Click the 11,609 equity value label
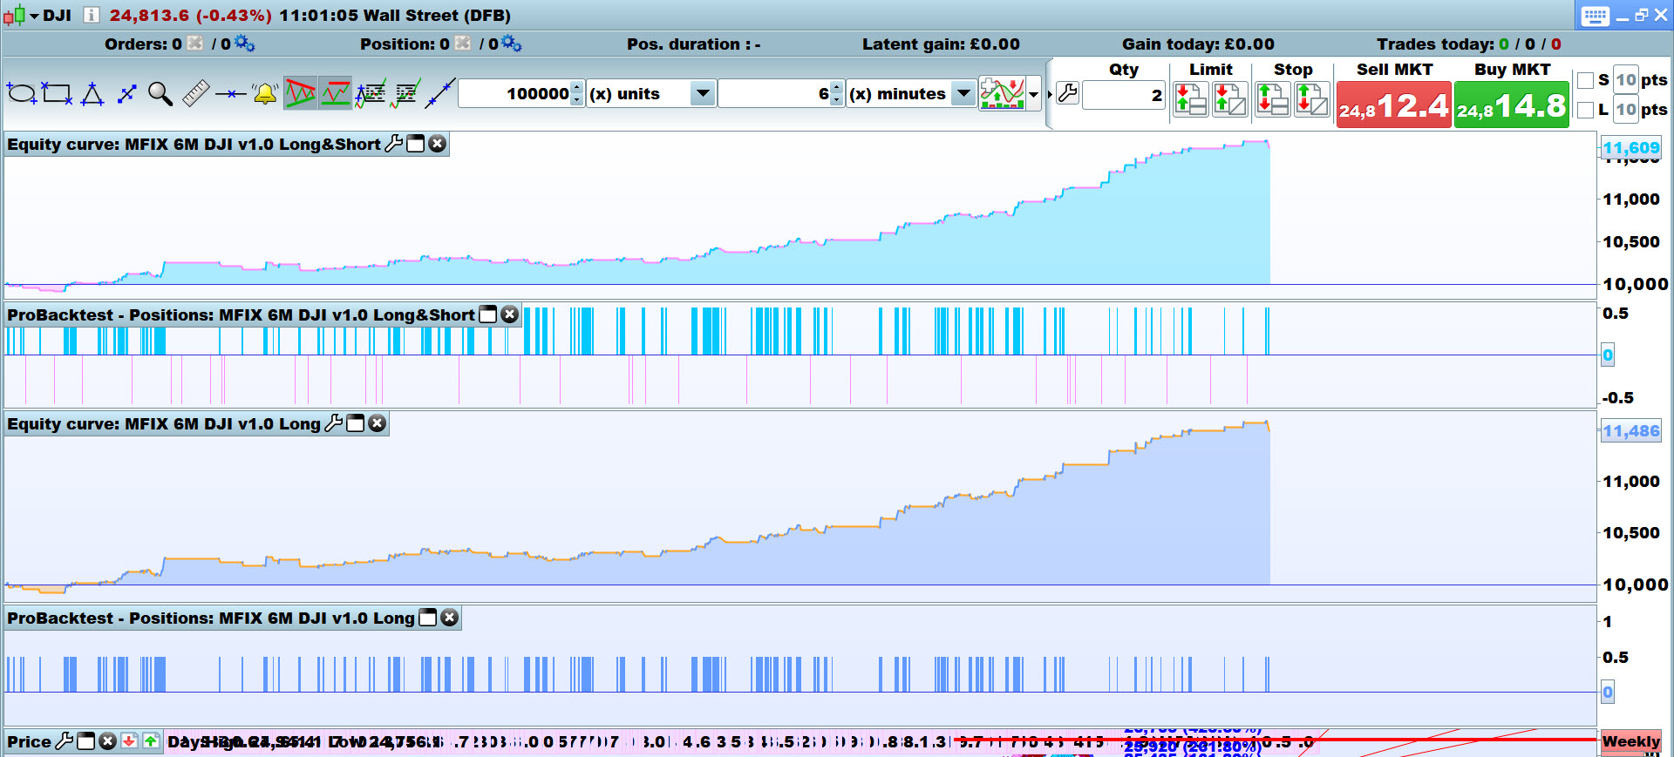 [1631, 147]
